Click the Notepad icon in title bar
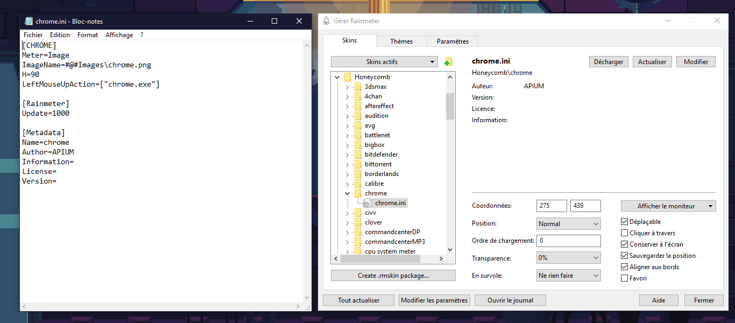735x323 pixels. pyautogui.click(x=28, y=21)
